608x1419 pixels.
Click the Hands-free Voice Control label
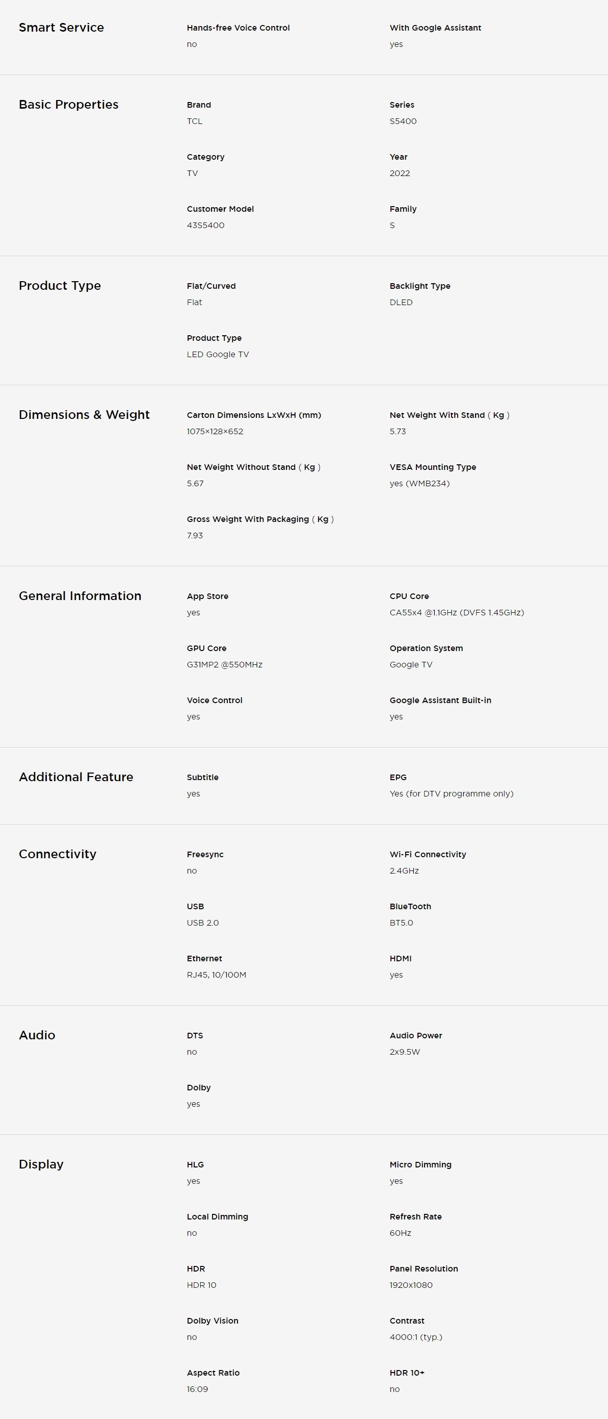point(237,28)
